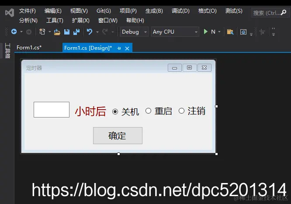291x204 pixels.
Task: Expand the Navigate Backward history dropdown arrow
Action: pyautogui.click(x=21, y=32)
